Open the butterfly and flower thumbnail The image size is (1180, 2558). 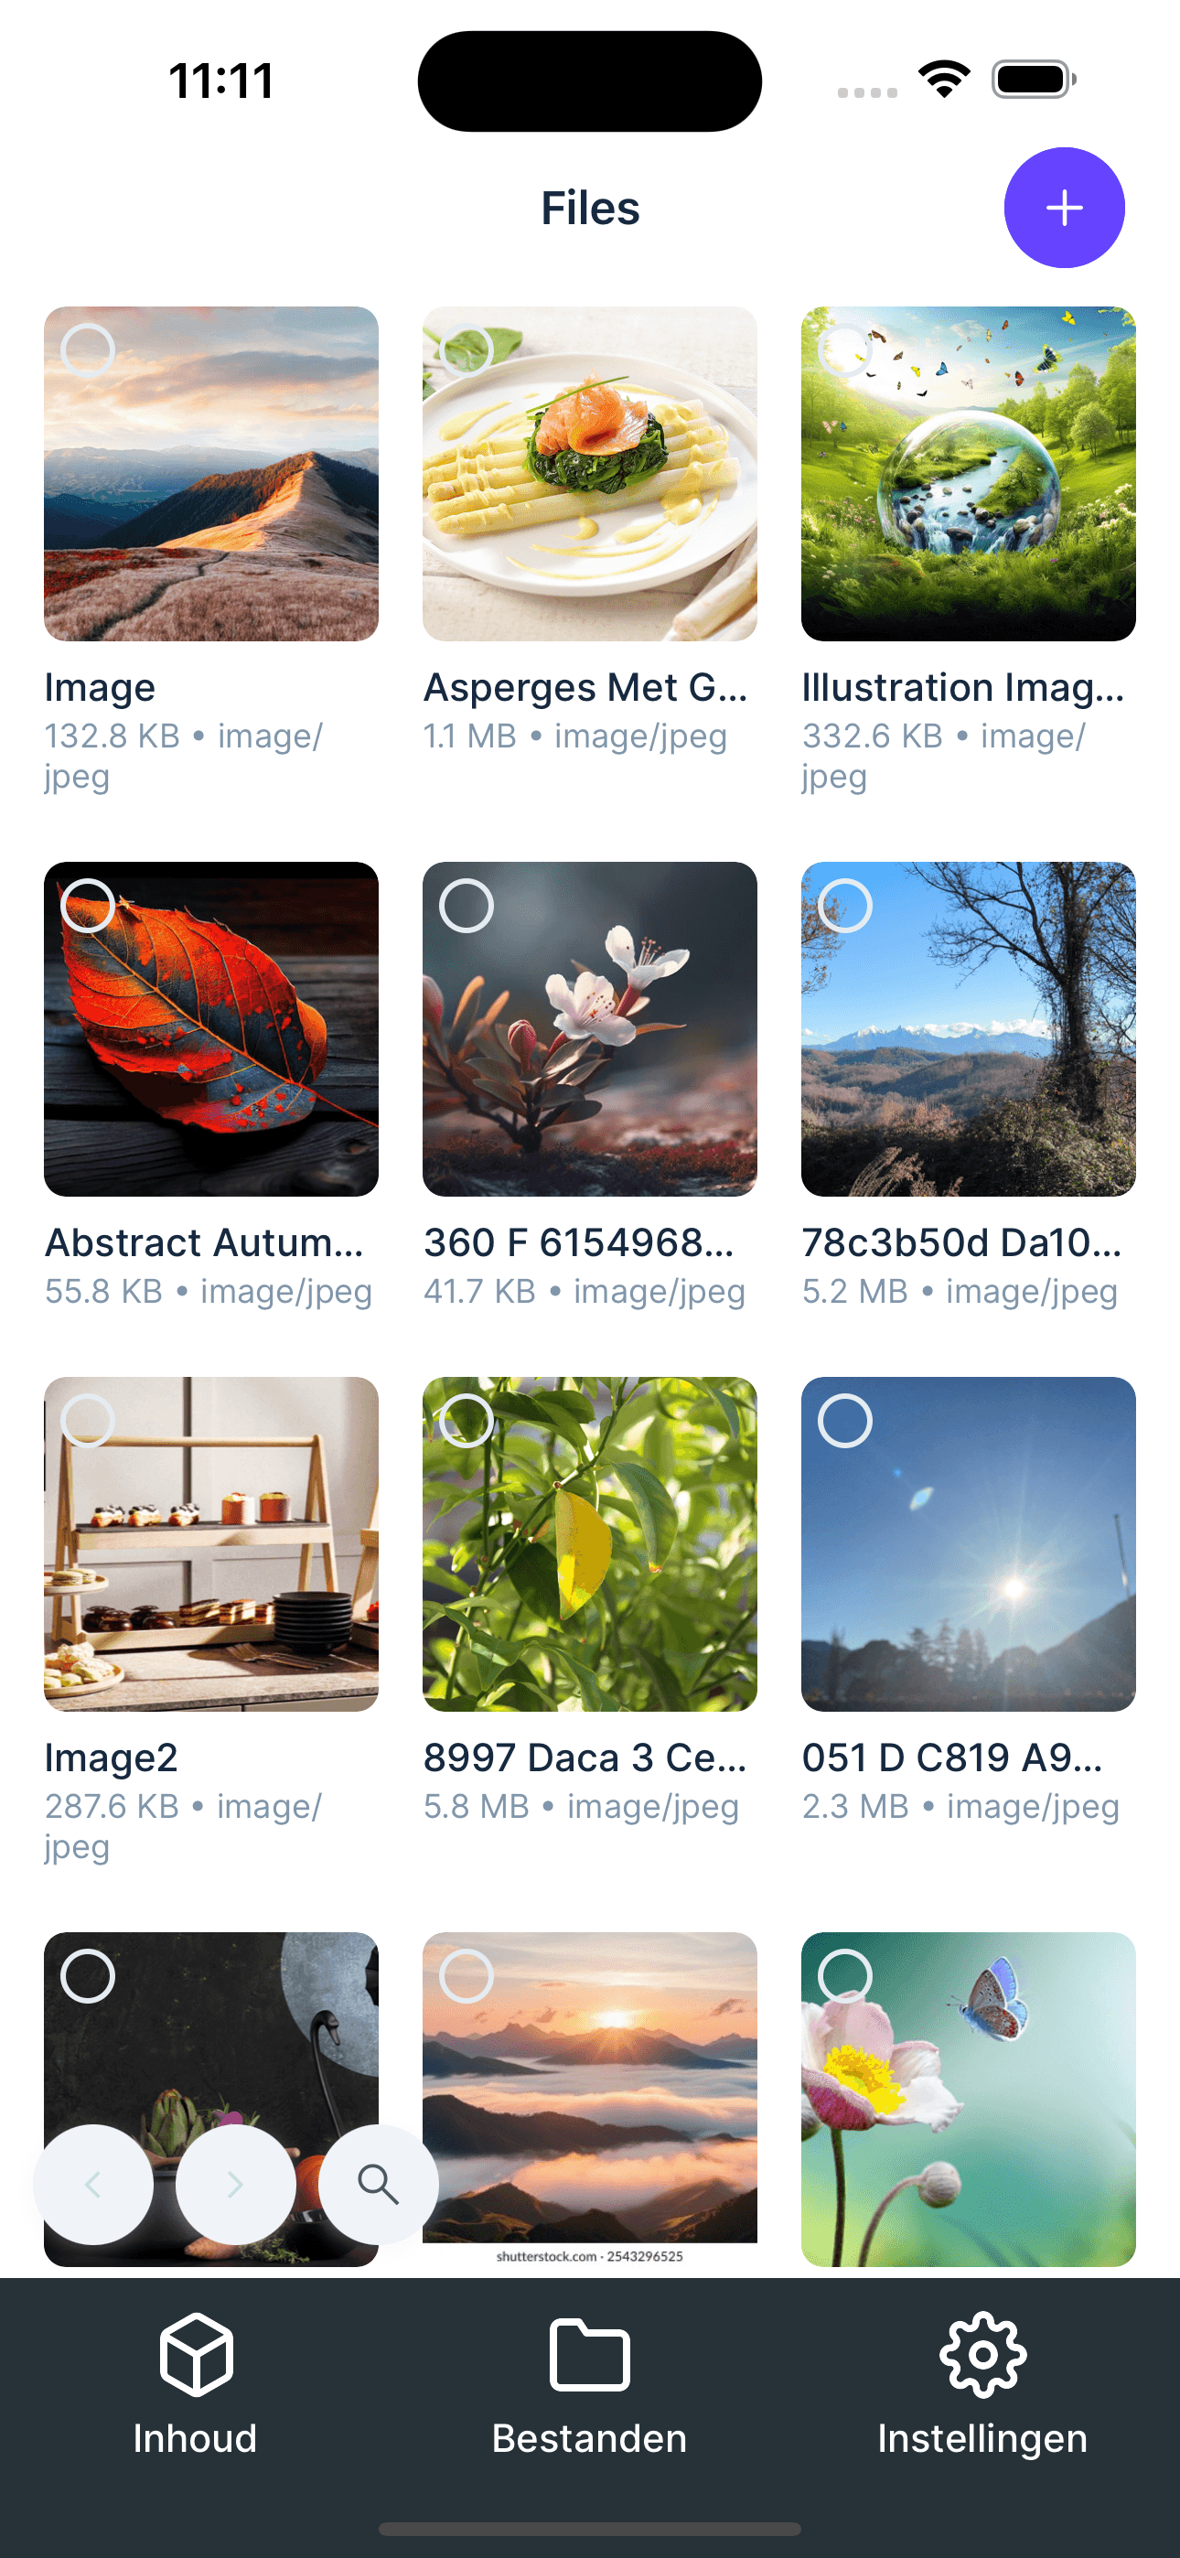tap(969, 2100)
